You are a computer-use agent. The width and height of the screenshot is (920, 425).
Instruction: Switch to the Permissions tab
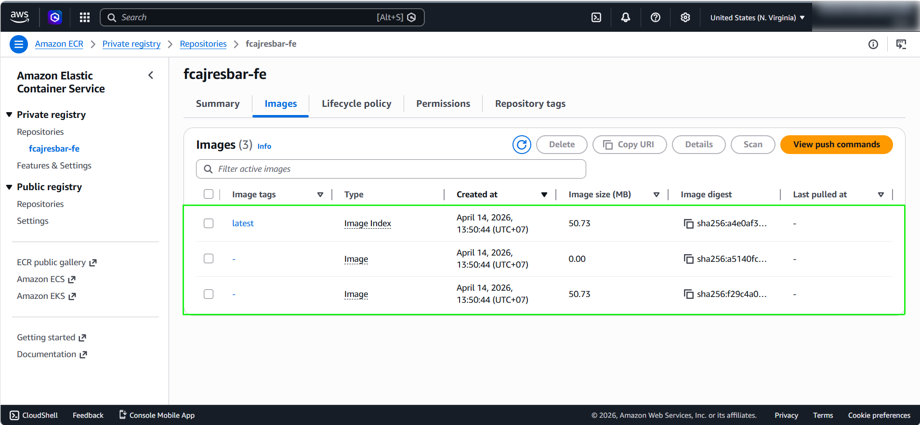click(x=443, y=103)
